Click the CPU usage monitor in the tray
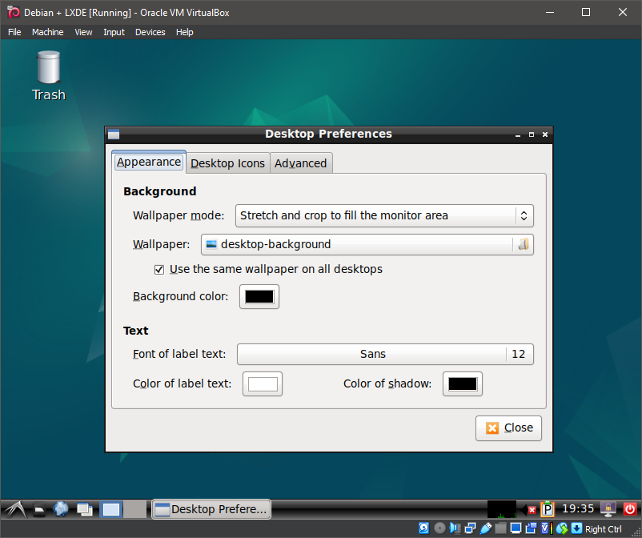The image size is (642, 538). coord(502,509)
